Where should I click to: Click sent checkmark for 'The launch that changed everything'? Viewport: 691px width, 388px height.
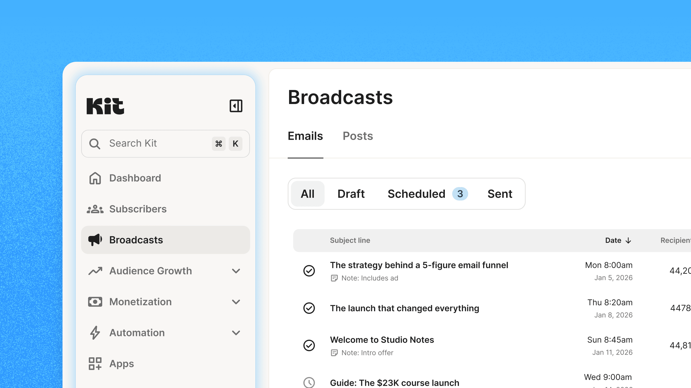pos(309,308)
